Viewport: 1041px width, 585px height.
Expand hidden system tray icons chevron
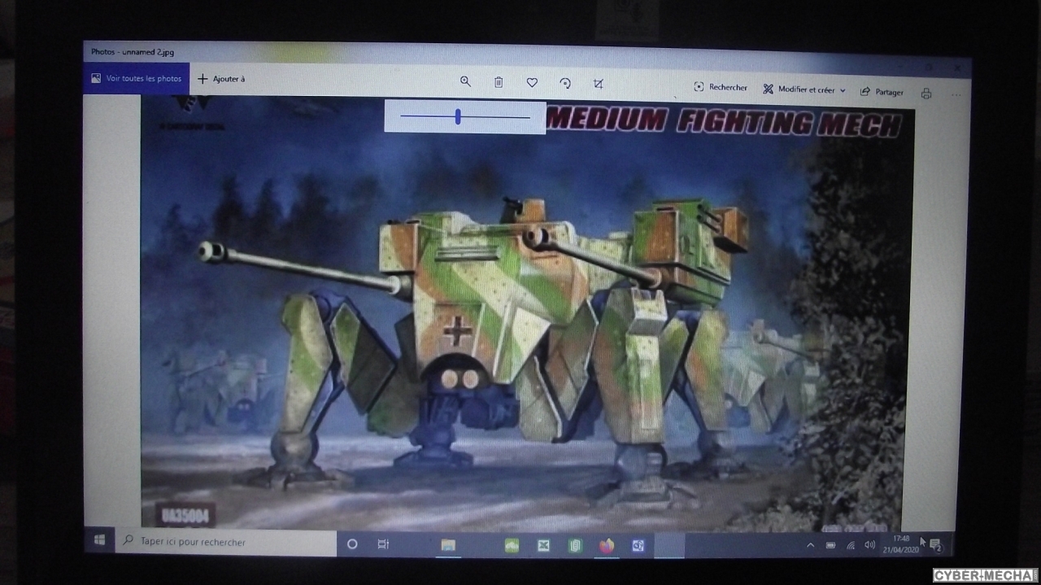810,544
